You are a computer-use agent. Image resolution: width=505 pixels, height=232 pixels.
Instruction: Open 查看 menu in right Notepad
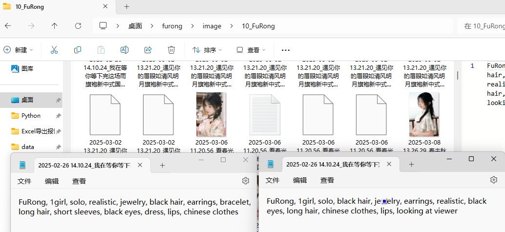coord(327,180)
